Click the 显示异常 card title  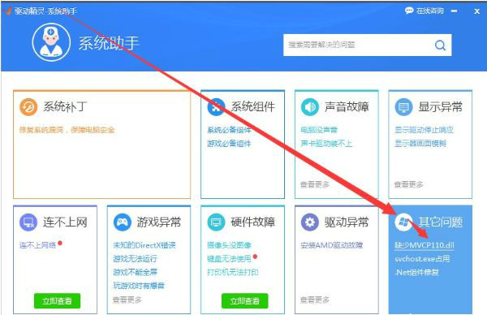[x=441, y=106]
